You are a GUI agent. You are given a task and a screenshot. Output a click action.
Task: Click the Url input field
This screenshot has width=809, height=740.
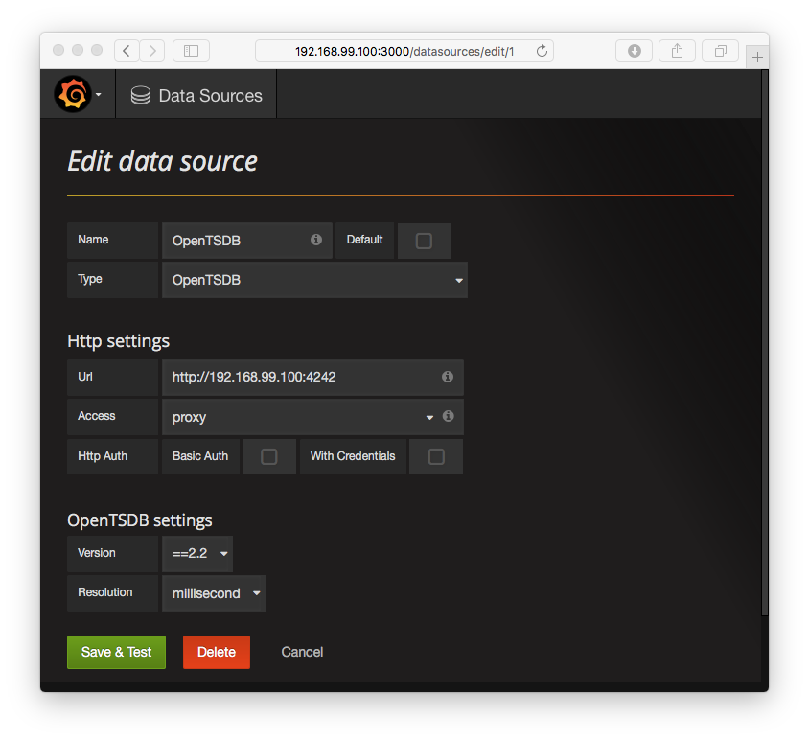pyautogui.click(x=312, y=378)
